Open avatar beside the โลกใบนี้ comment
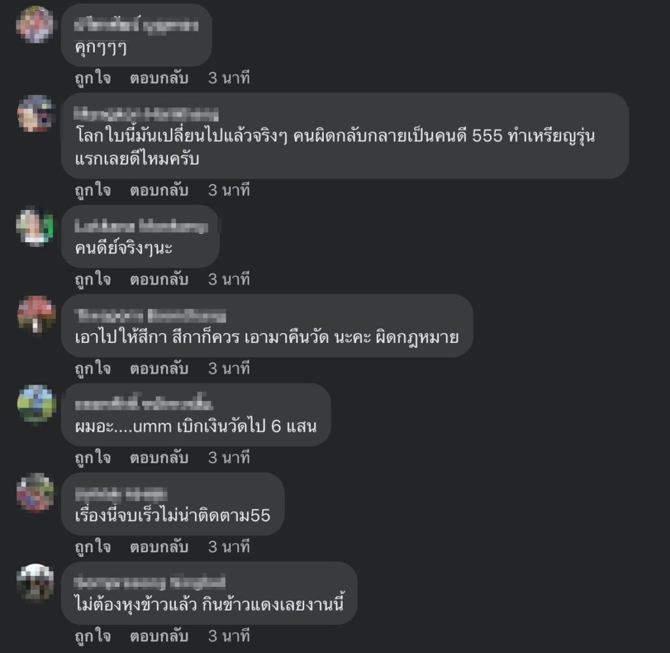Image resolution: width=670 pixels, height=653 pixels. [x=36, y=113]
